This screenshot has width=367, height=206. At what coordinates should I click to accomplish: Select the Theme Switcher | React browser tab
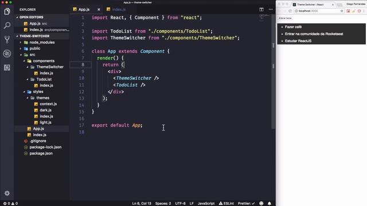click(310, 5)
